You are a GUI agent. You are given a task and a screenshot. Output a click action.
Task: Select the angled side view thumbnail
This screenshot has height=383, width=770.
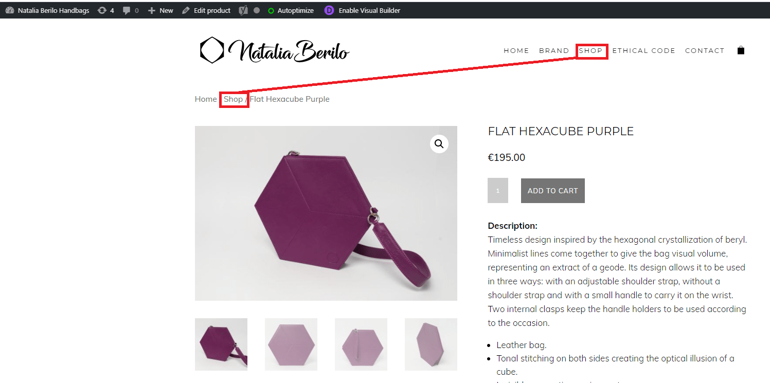(x=431, y=344)
